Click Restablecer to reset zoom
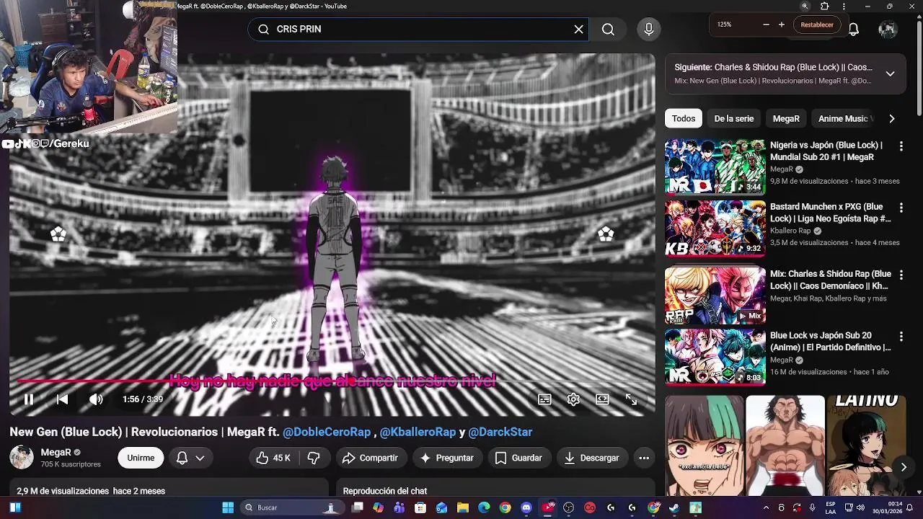The height and width of the screenshot is (519, 923). [817, 25]
